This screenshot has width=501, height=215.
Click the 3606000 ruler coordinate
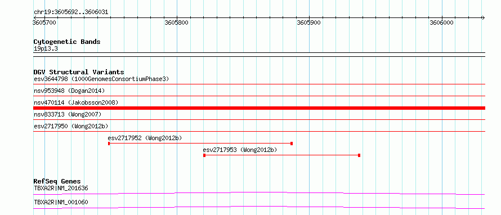tap(441, 23)
